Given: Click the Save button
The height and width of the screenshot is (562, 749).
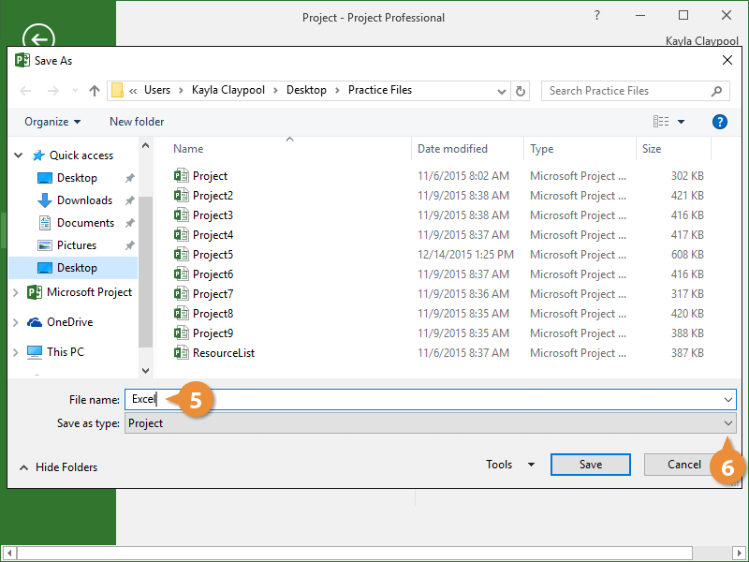Looking at the screenshot, I should tap(590, 465).
